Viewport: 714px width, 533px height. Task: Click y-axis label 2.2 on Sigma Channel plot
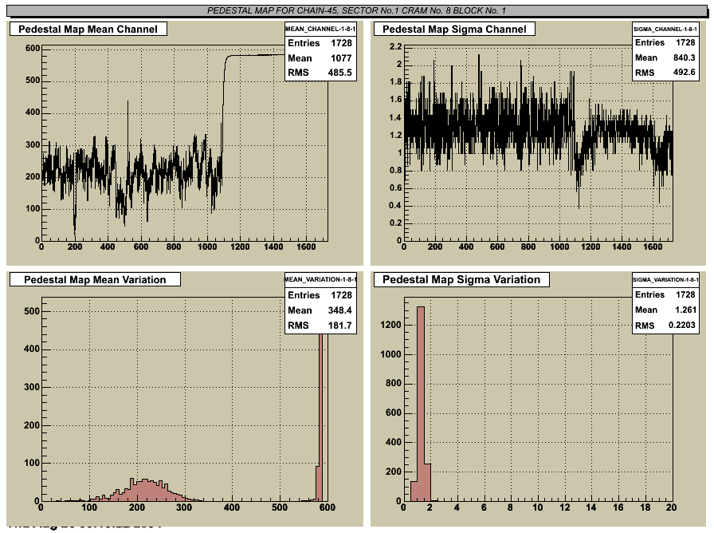(x=396, y=46)
